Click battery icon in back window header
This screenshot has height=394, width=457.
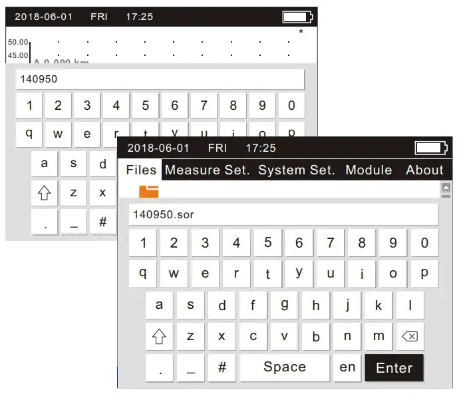[297, 17]
